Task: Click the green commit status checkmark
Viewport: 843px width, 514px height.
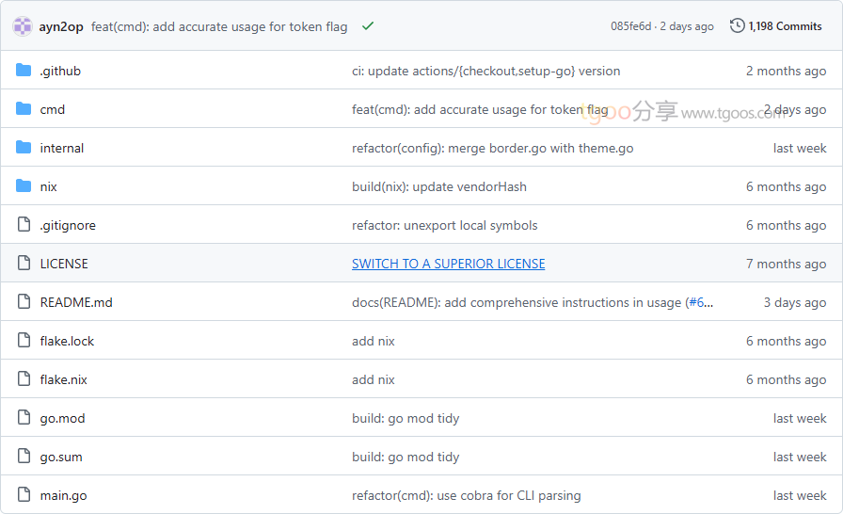Action: point(367,26)
